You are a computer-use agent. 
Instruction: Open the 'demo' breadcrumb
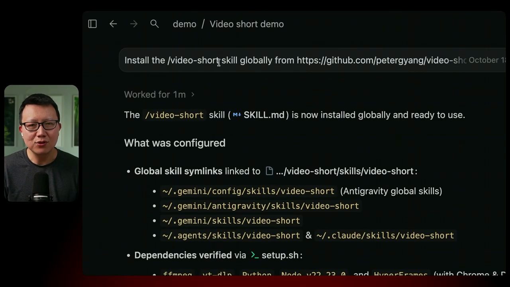tap(184, 24)
